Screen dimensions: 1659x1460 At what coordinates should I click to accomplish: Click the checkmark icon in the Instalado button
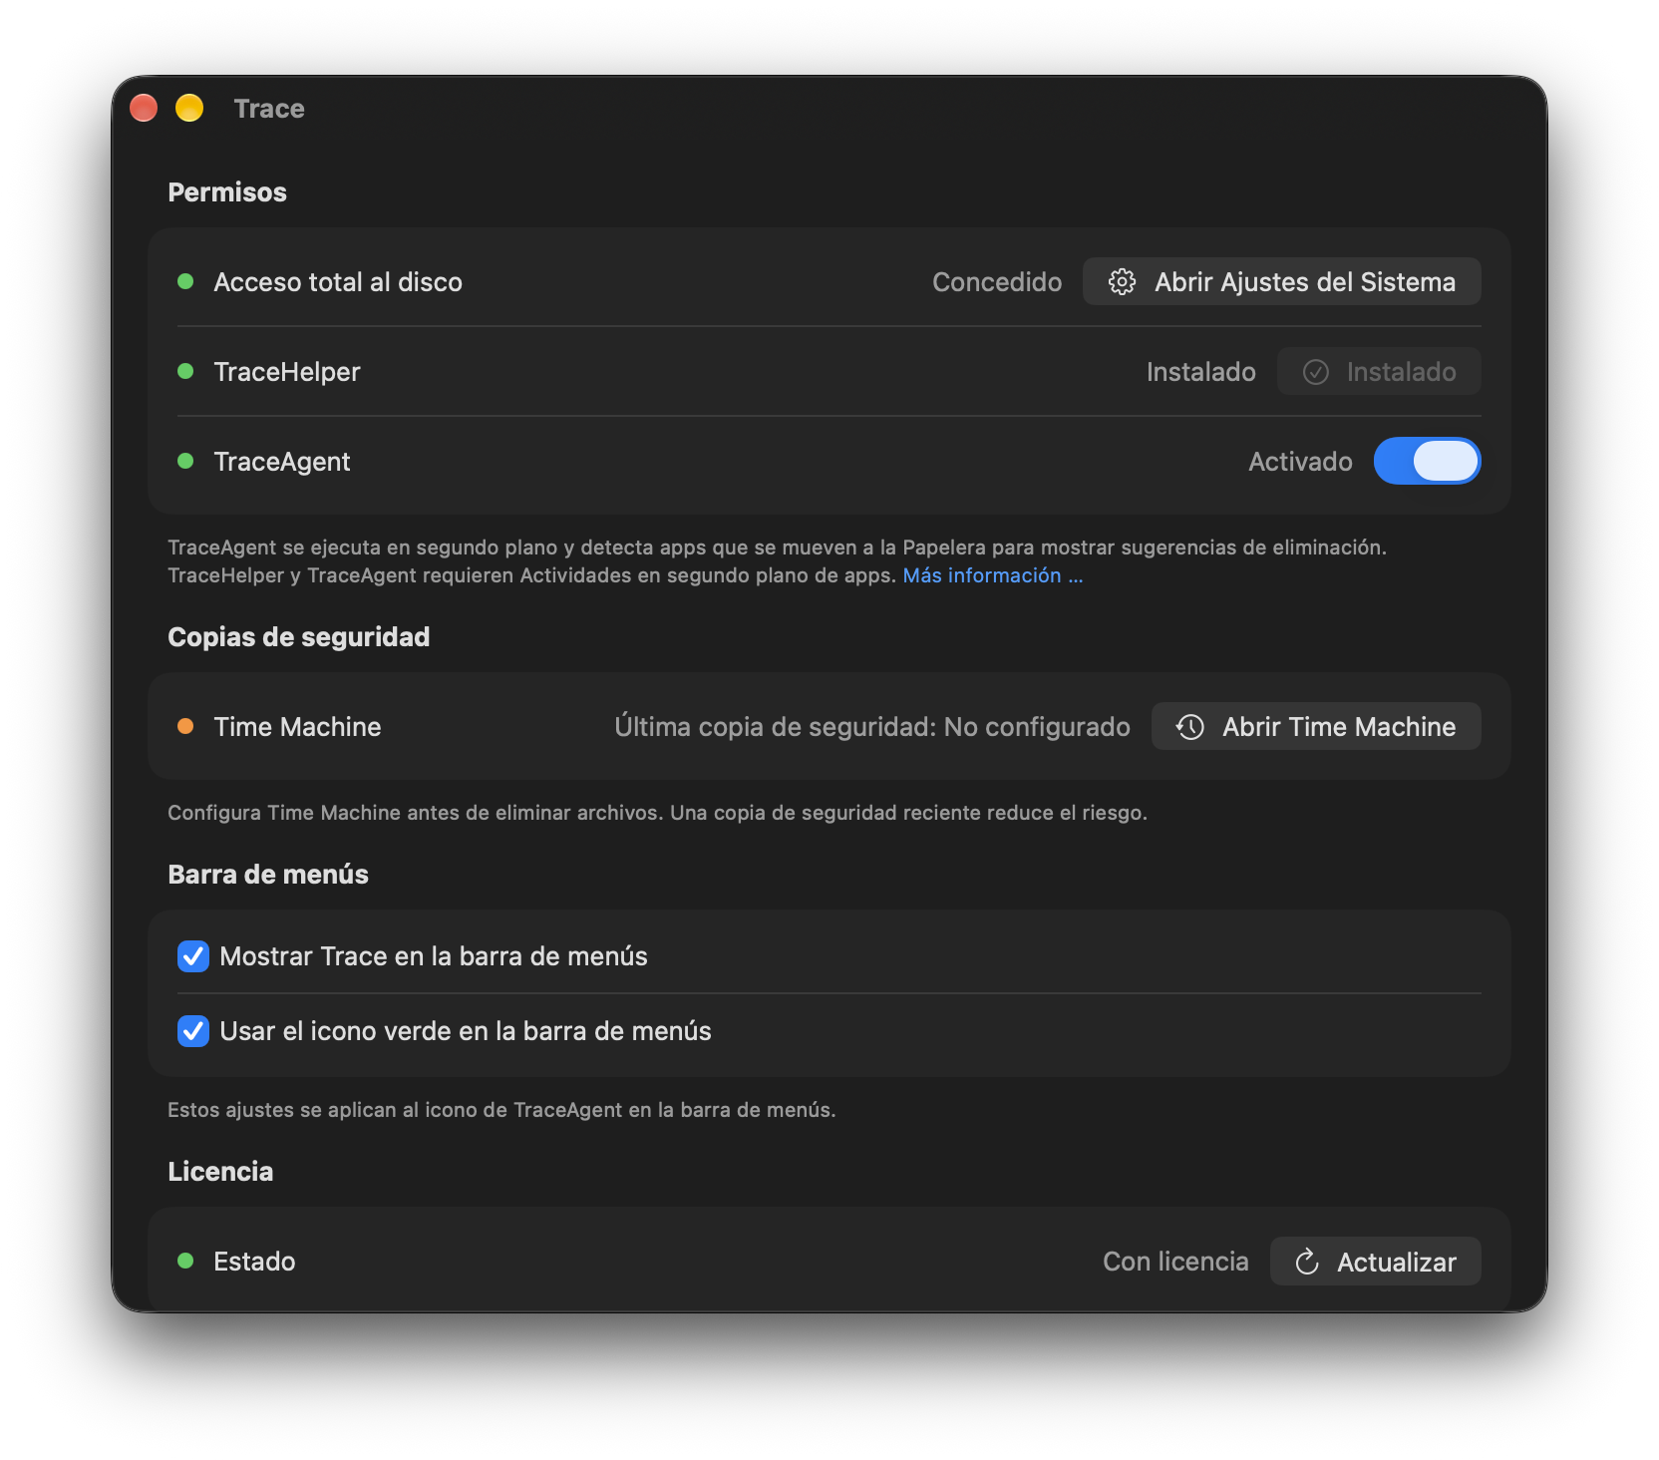(1316, 372)
